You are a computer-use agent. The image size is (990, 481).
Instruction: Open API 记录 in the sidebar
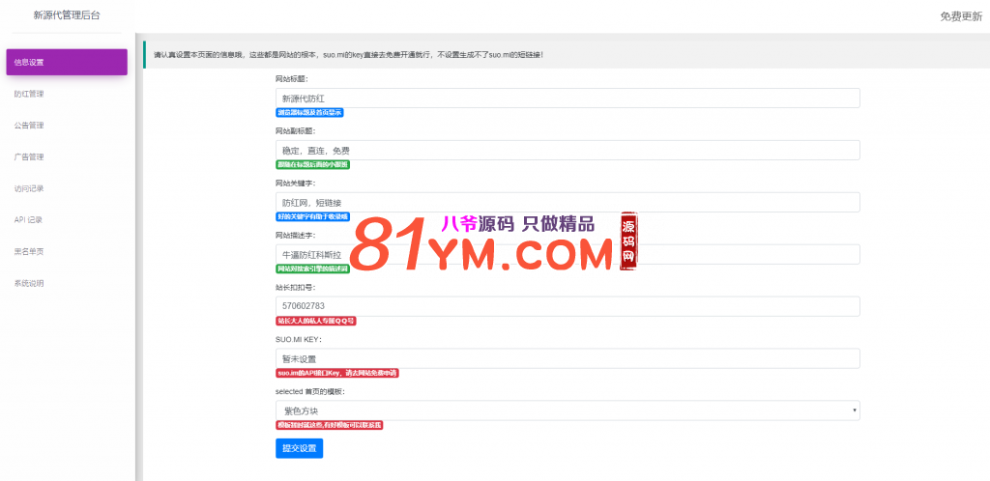pyautogui.click(x=28, y=219)
